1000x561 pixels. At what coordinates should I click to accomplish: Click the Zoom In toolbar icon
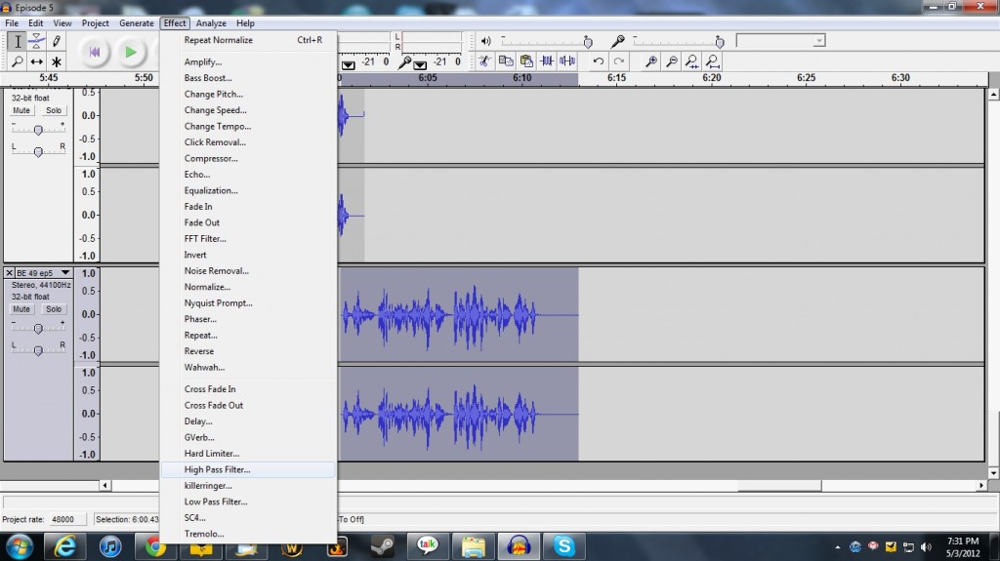pyautogui.click(x=650, y=61)
